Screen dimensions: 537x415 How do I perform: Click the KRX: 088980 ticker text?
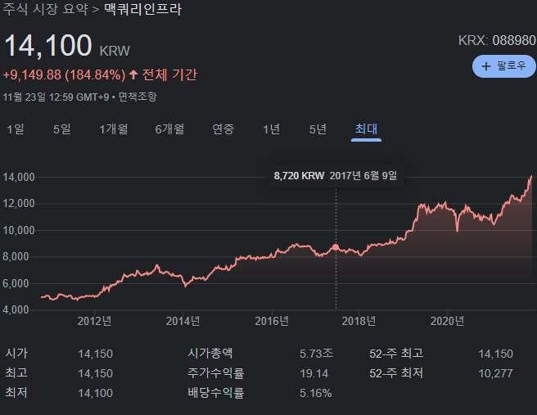(497, 40)
